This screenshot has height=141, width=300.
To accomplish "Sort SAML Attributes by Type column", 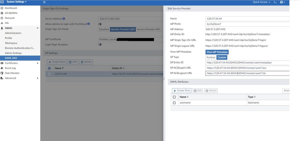I will click(252, 97).
